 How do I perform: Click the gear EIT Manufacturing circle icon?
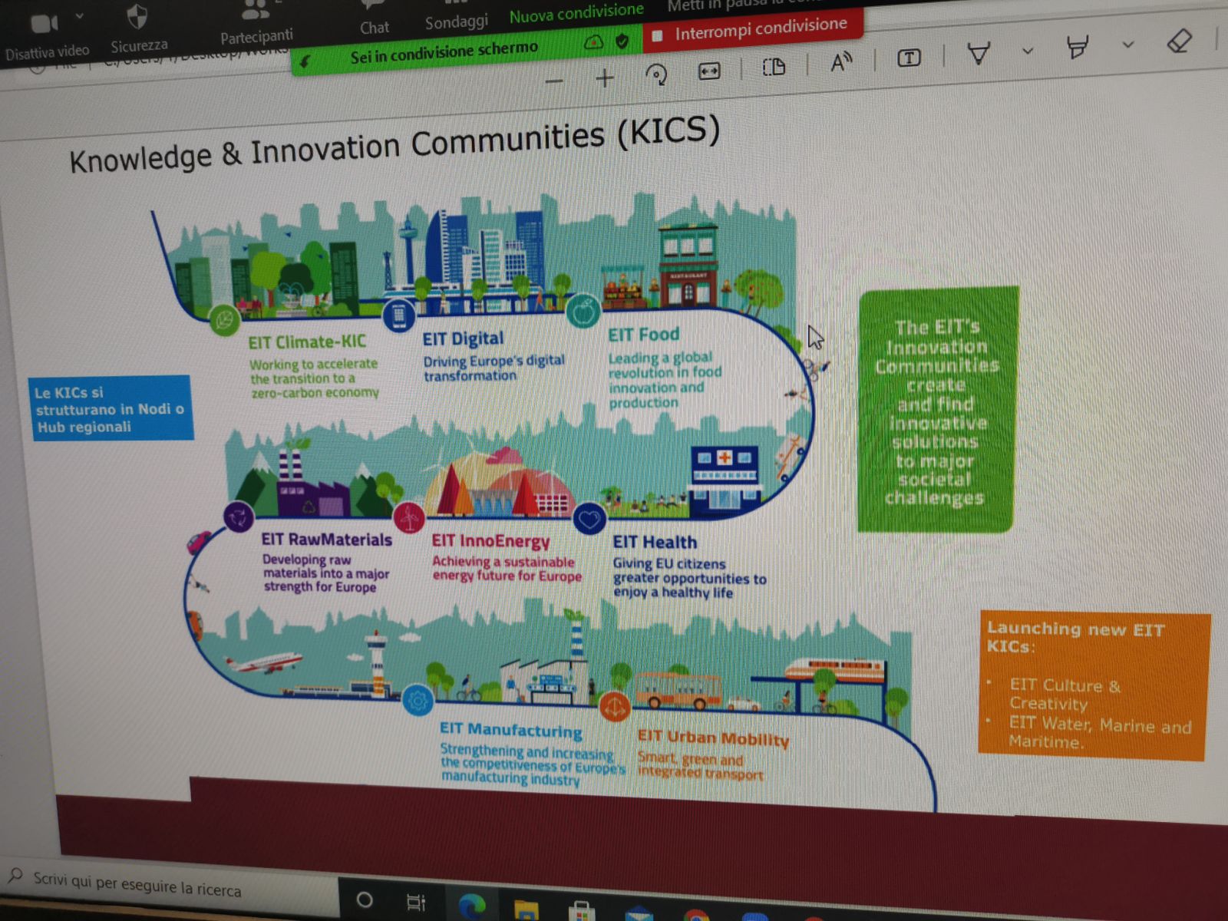tap(418, 700)
